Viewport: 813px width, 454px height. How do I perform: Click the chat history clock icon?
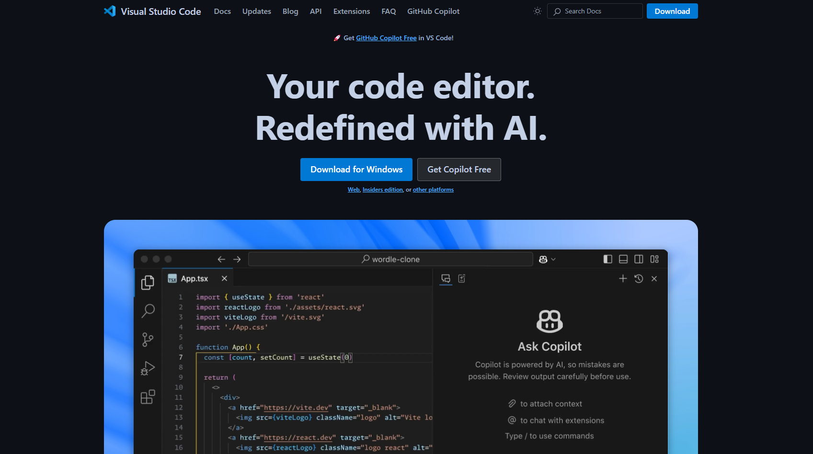point(639,279)
